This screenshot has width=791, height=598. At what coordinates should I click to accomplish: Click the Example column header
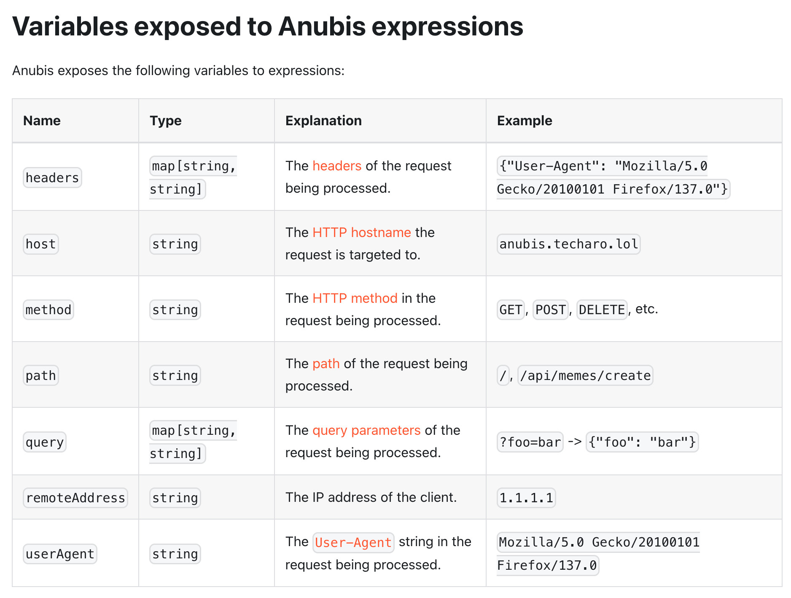[525, 121]
